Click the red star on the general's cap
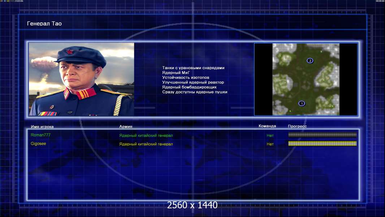Image resolution: width=385 pixels, height=217 pixels. click(x=69, y=52)
